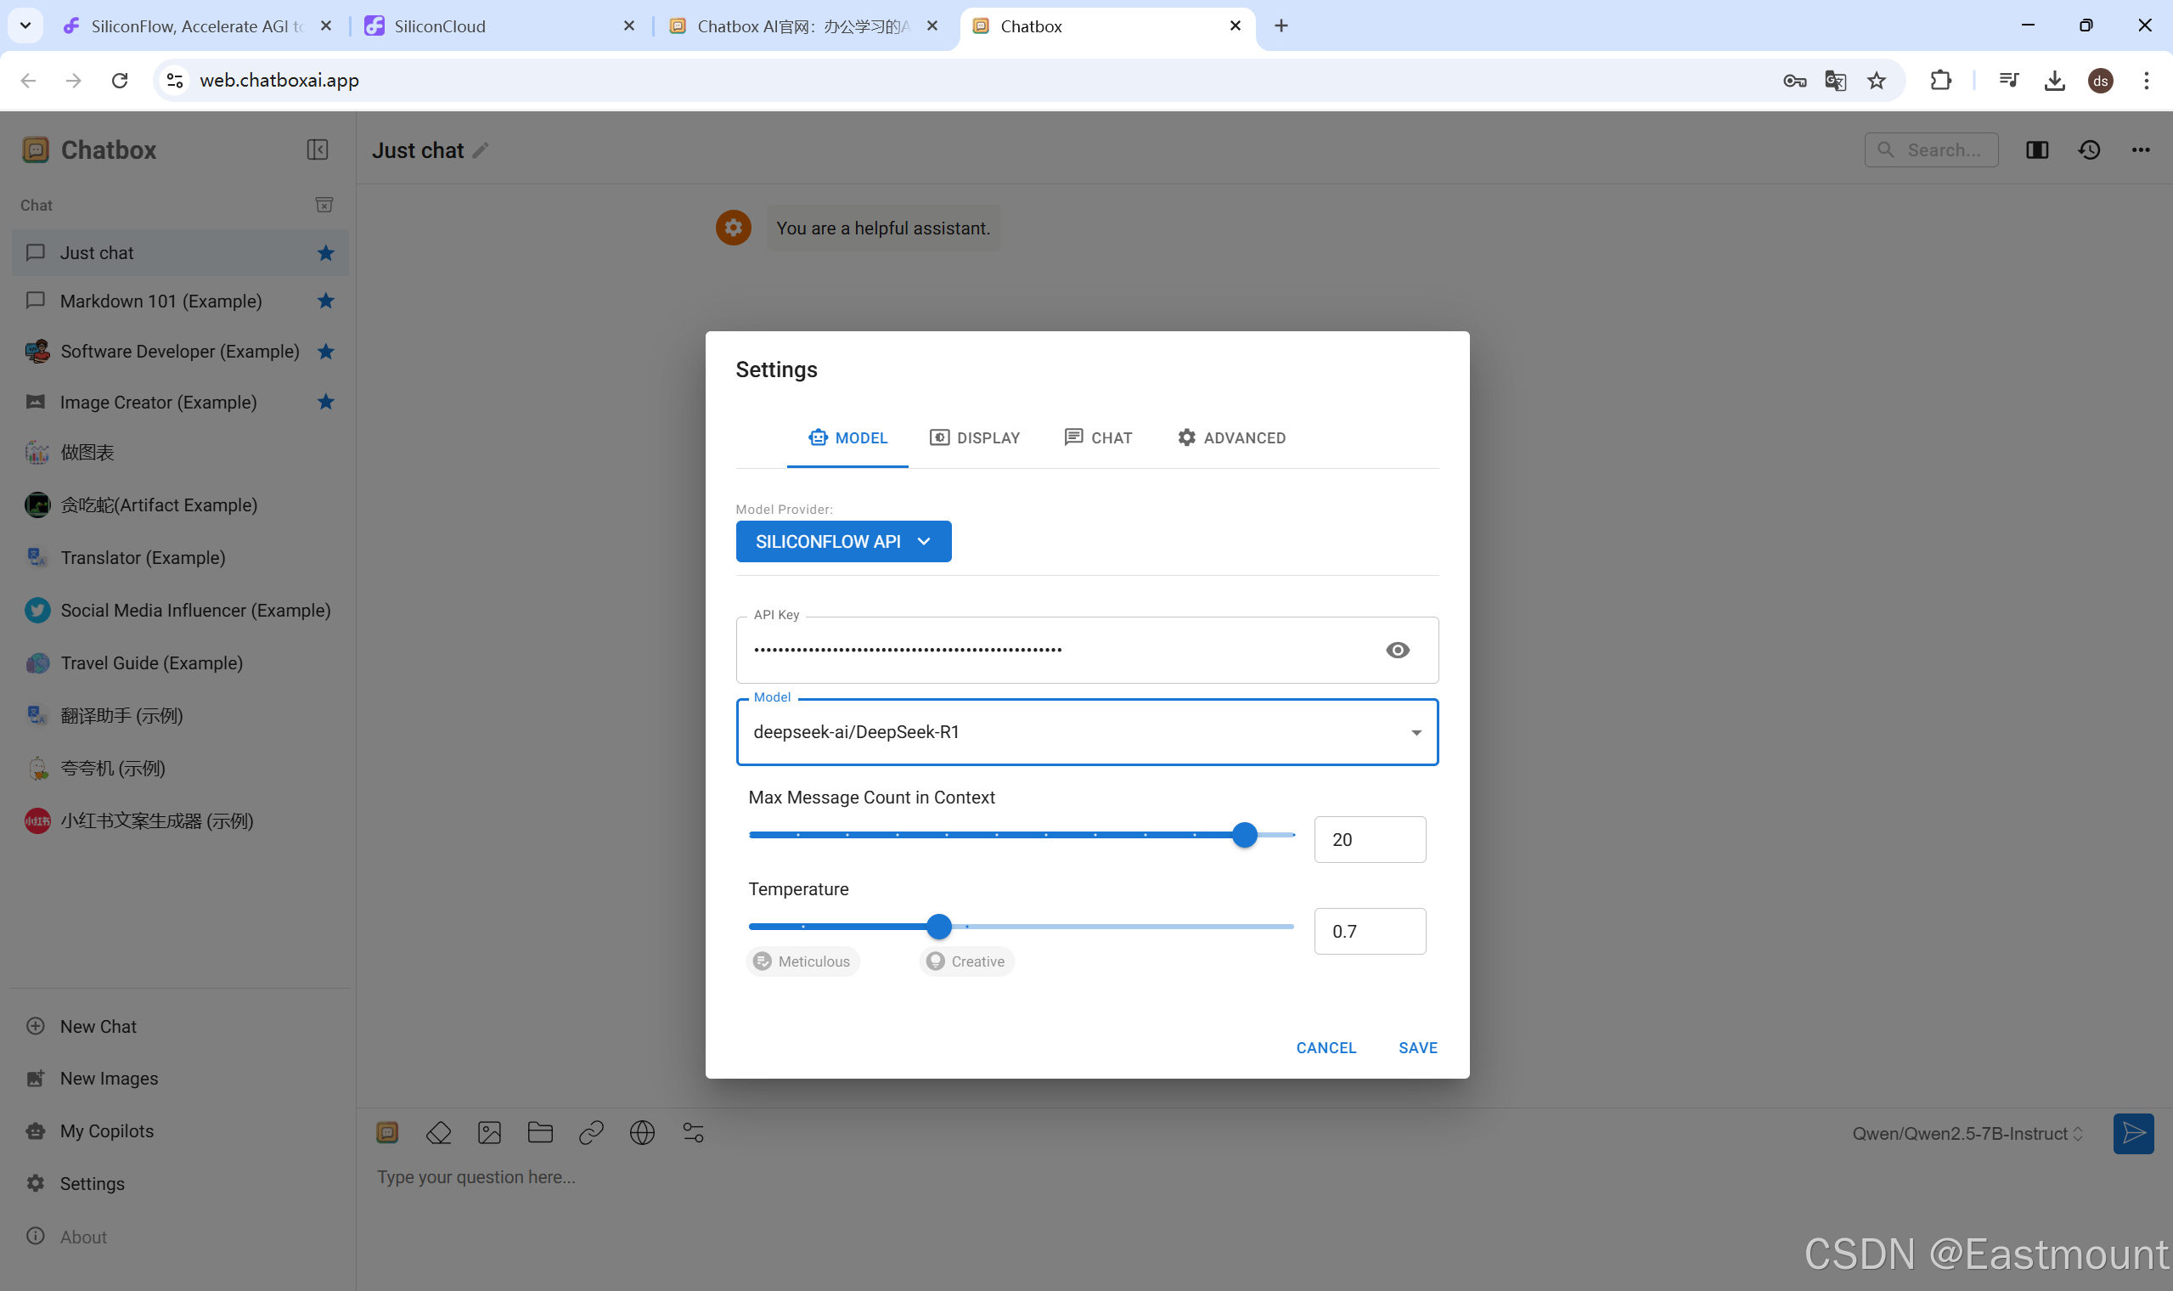Collapse the Chatbox sidebar panel icon

(x=318, y=149)
